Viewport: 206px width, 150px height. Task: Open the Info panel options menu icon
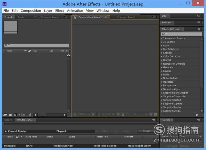click(198, 16)
